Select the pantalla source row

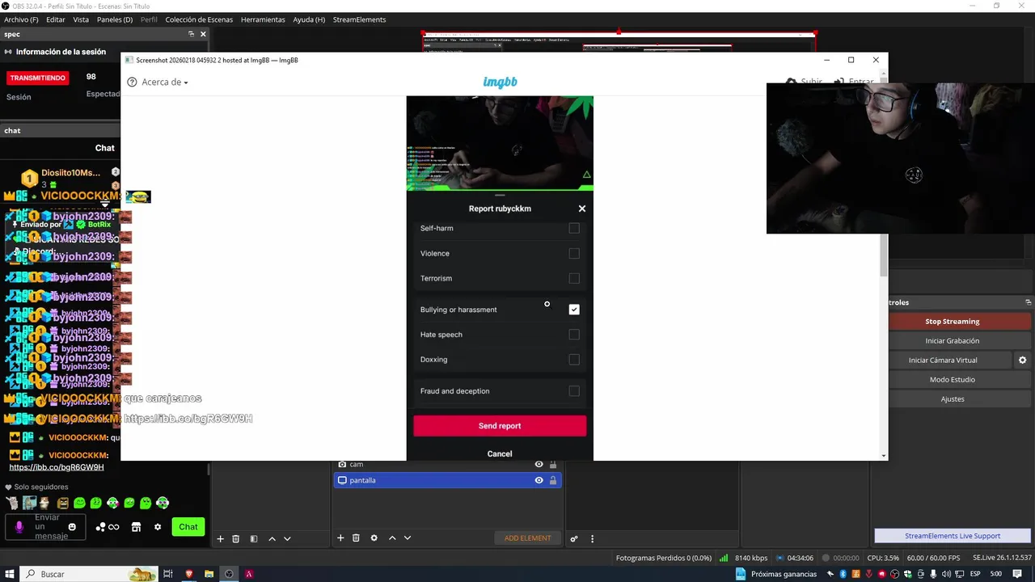(x=447, y=480)
